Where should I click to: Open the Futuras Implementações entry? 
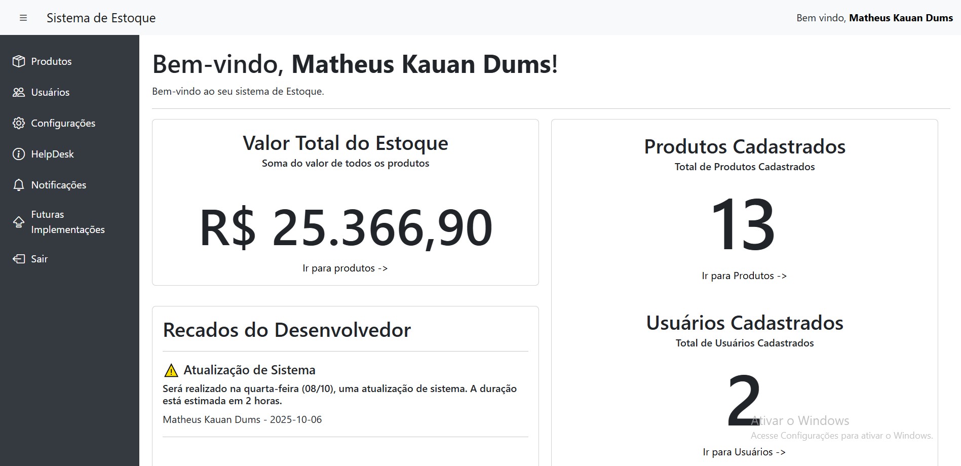click(x=69, y=222)
